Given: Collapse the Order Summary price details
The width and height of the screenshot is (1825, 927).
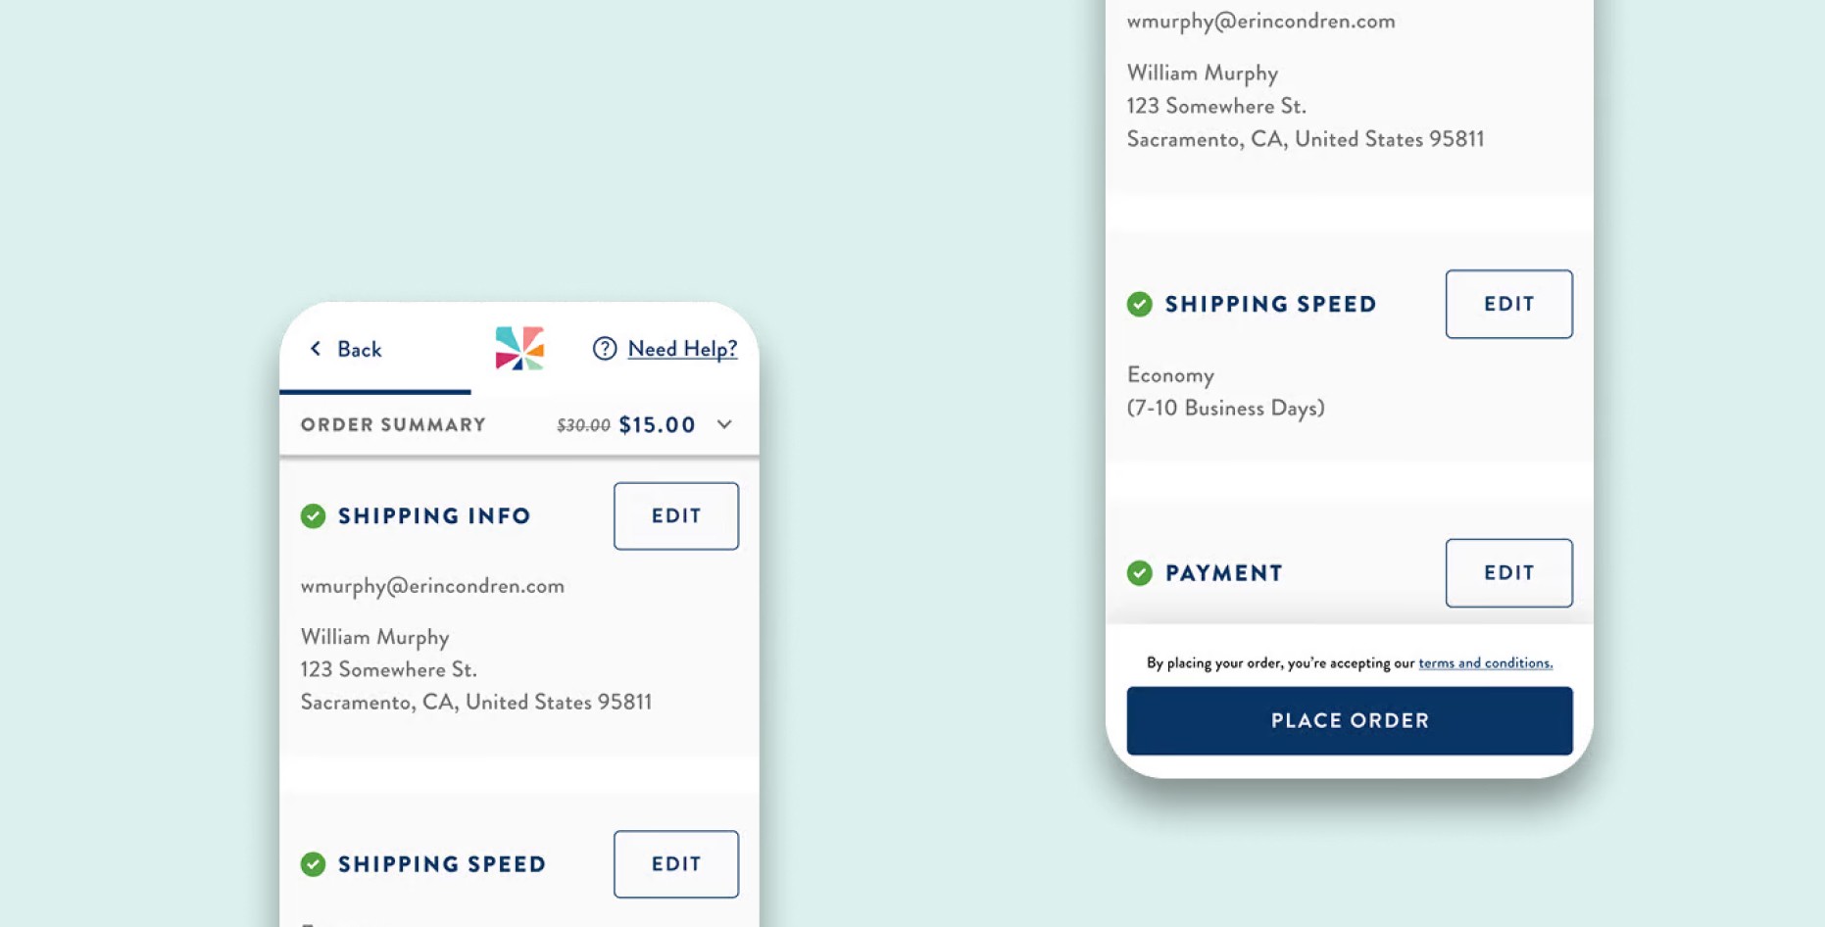Looking at the screenshot, I should pyautogui.click(x=724, y=425).
